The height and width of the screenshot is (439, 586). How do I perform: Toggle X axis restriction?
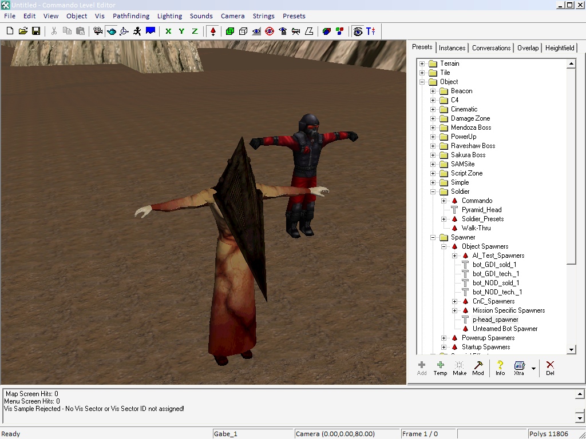168,31
